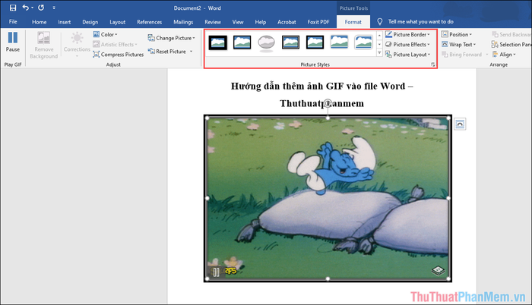Open Picture Layout dropdown

tap(407, 54)
